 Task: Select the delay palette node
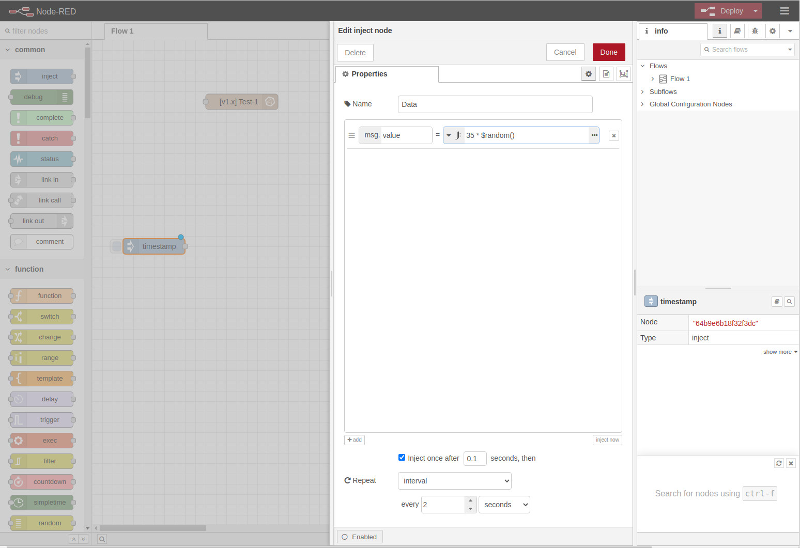(x=42, y=399)
